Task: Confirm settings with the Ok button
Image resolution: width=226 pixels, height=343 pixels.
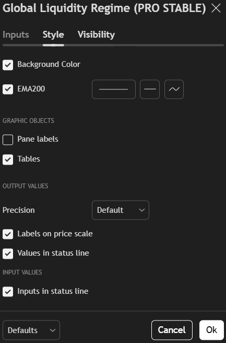Action: [x=211, y=330]
